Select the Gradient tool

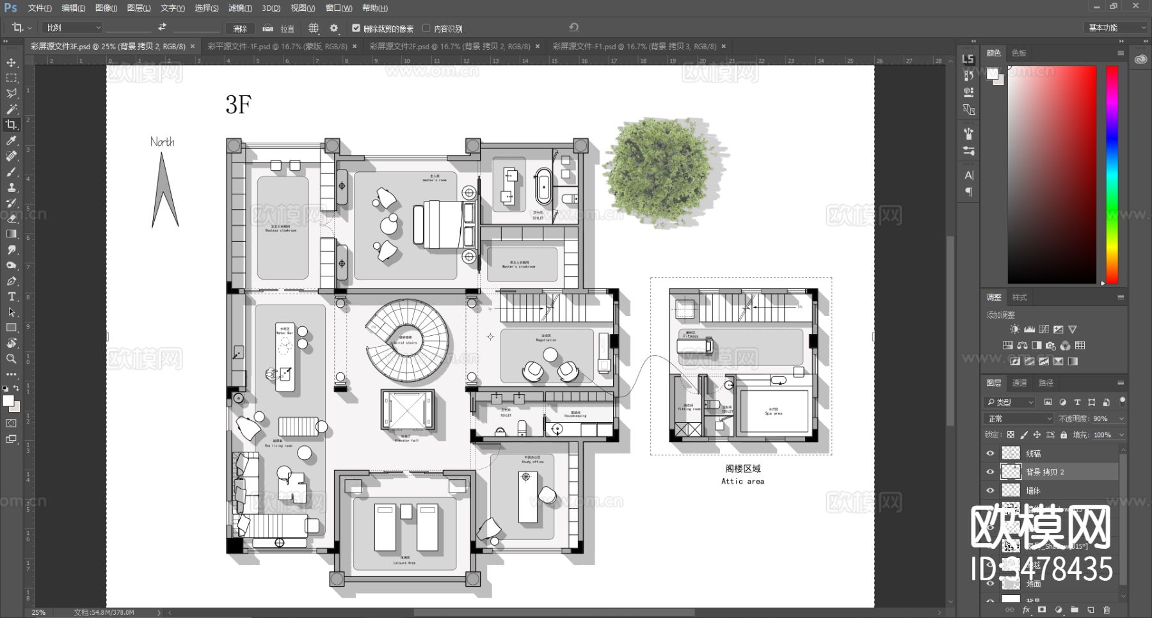click(12, 234)
